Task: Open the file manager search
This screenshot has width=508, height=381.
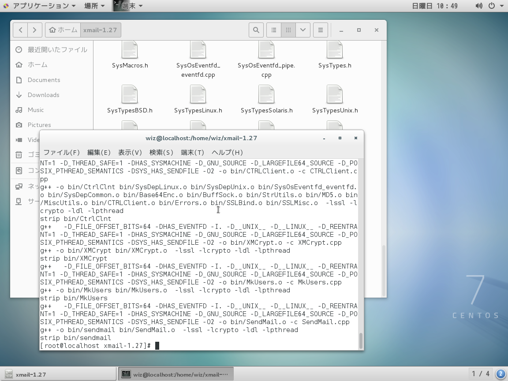Action: click(256, 30)
